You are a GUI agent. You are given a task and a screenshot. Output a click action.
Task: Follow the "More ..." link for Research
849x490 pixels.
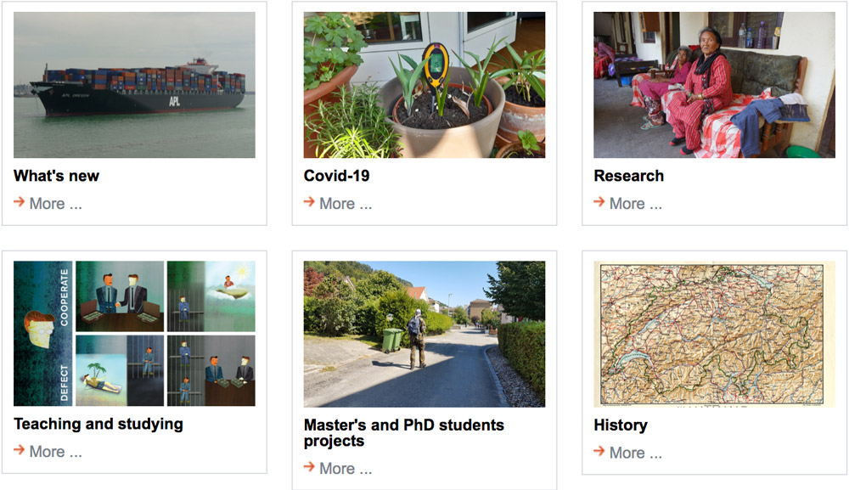pos(635,204)
